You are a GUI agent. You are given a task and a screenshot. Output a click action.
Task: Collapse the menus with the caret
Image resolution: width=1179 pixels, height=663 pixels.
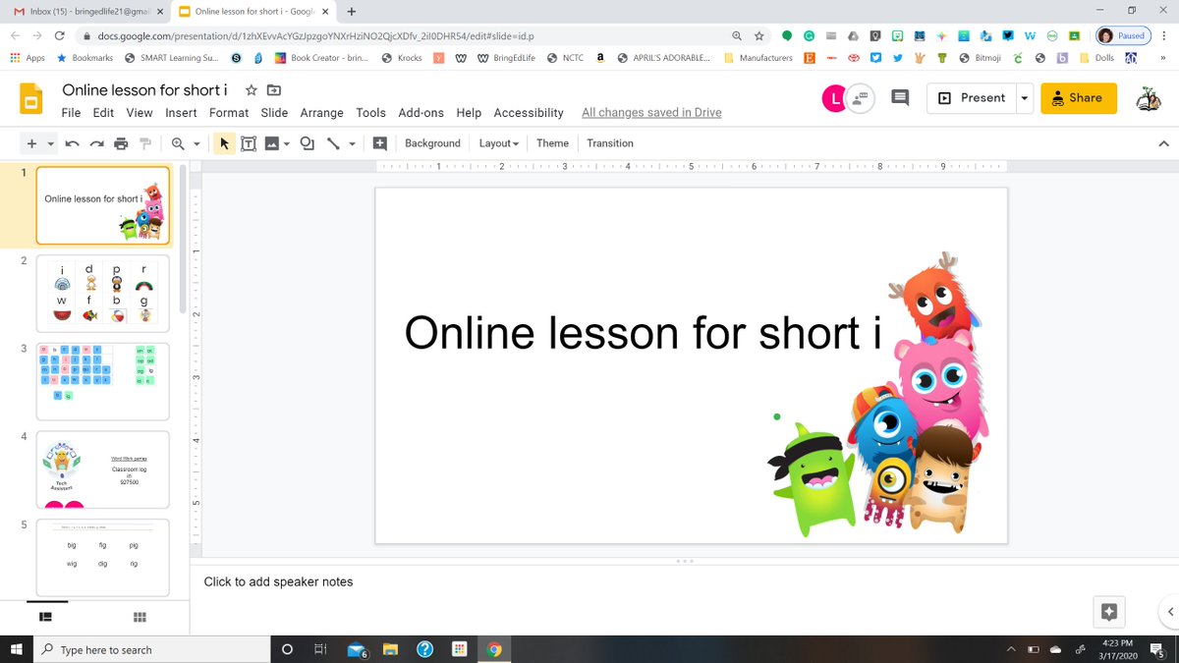1163,143
